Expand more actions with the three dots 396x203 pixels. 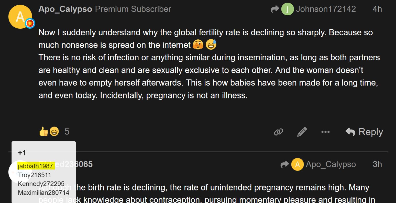click(325, 132)
